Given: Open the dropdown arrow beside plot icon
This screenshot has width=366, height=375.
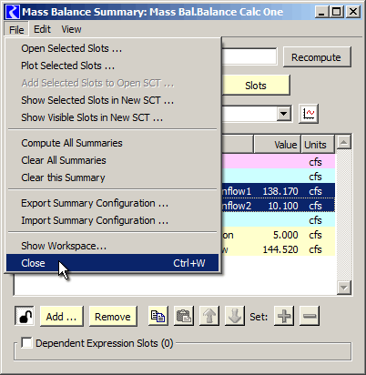Looking at the screenshot, I should coord(284,114).
